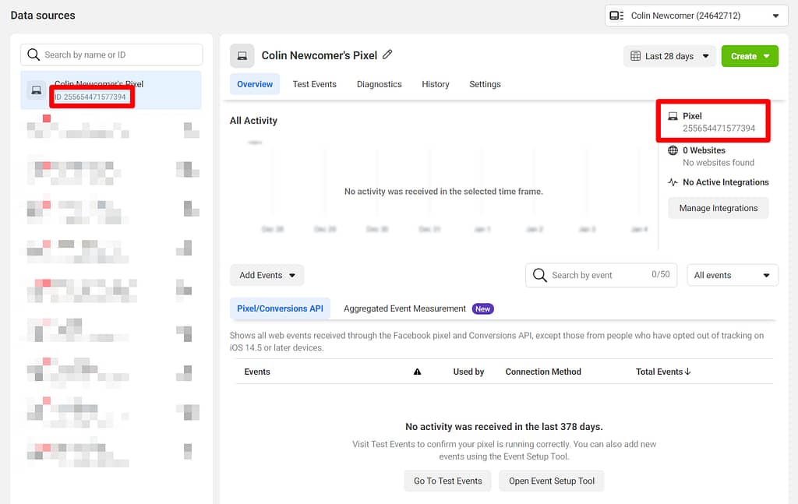Open the Colin Newcomer account dropdown
This screenshot has height=504, width=798.
tap(696, 16)
